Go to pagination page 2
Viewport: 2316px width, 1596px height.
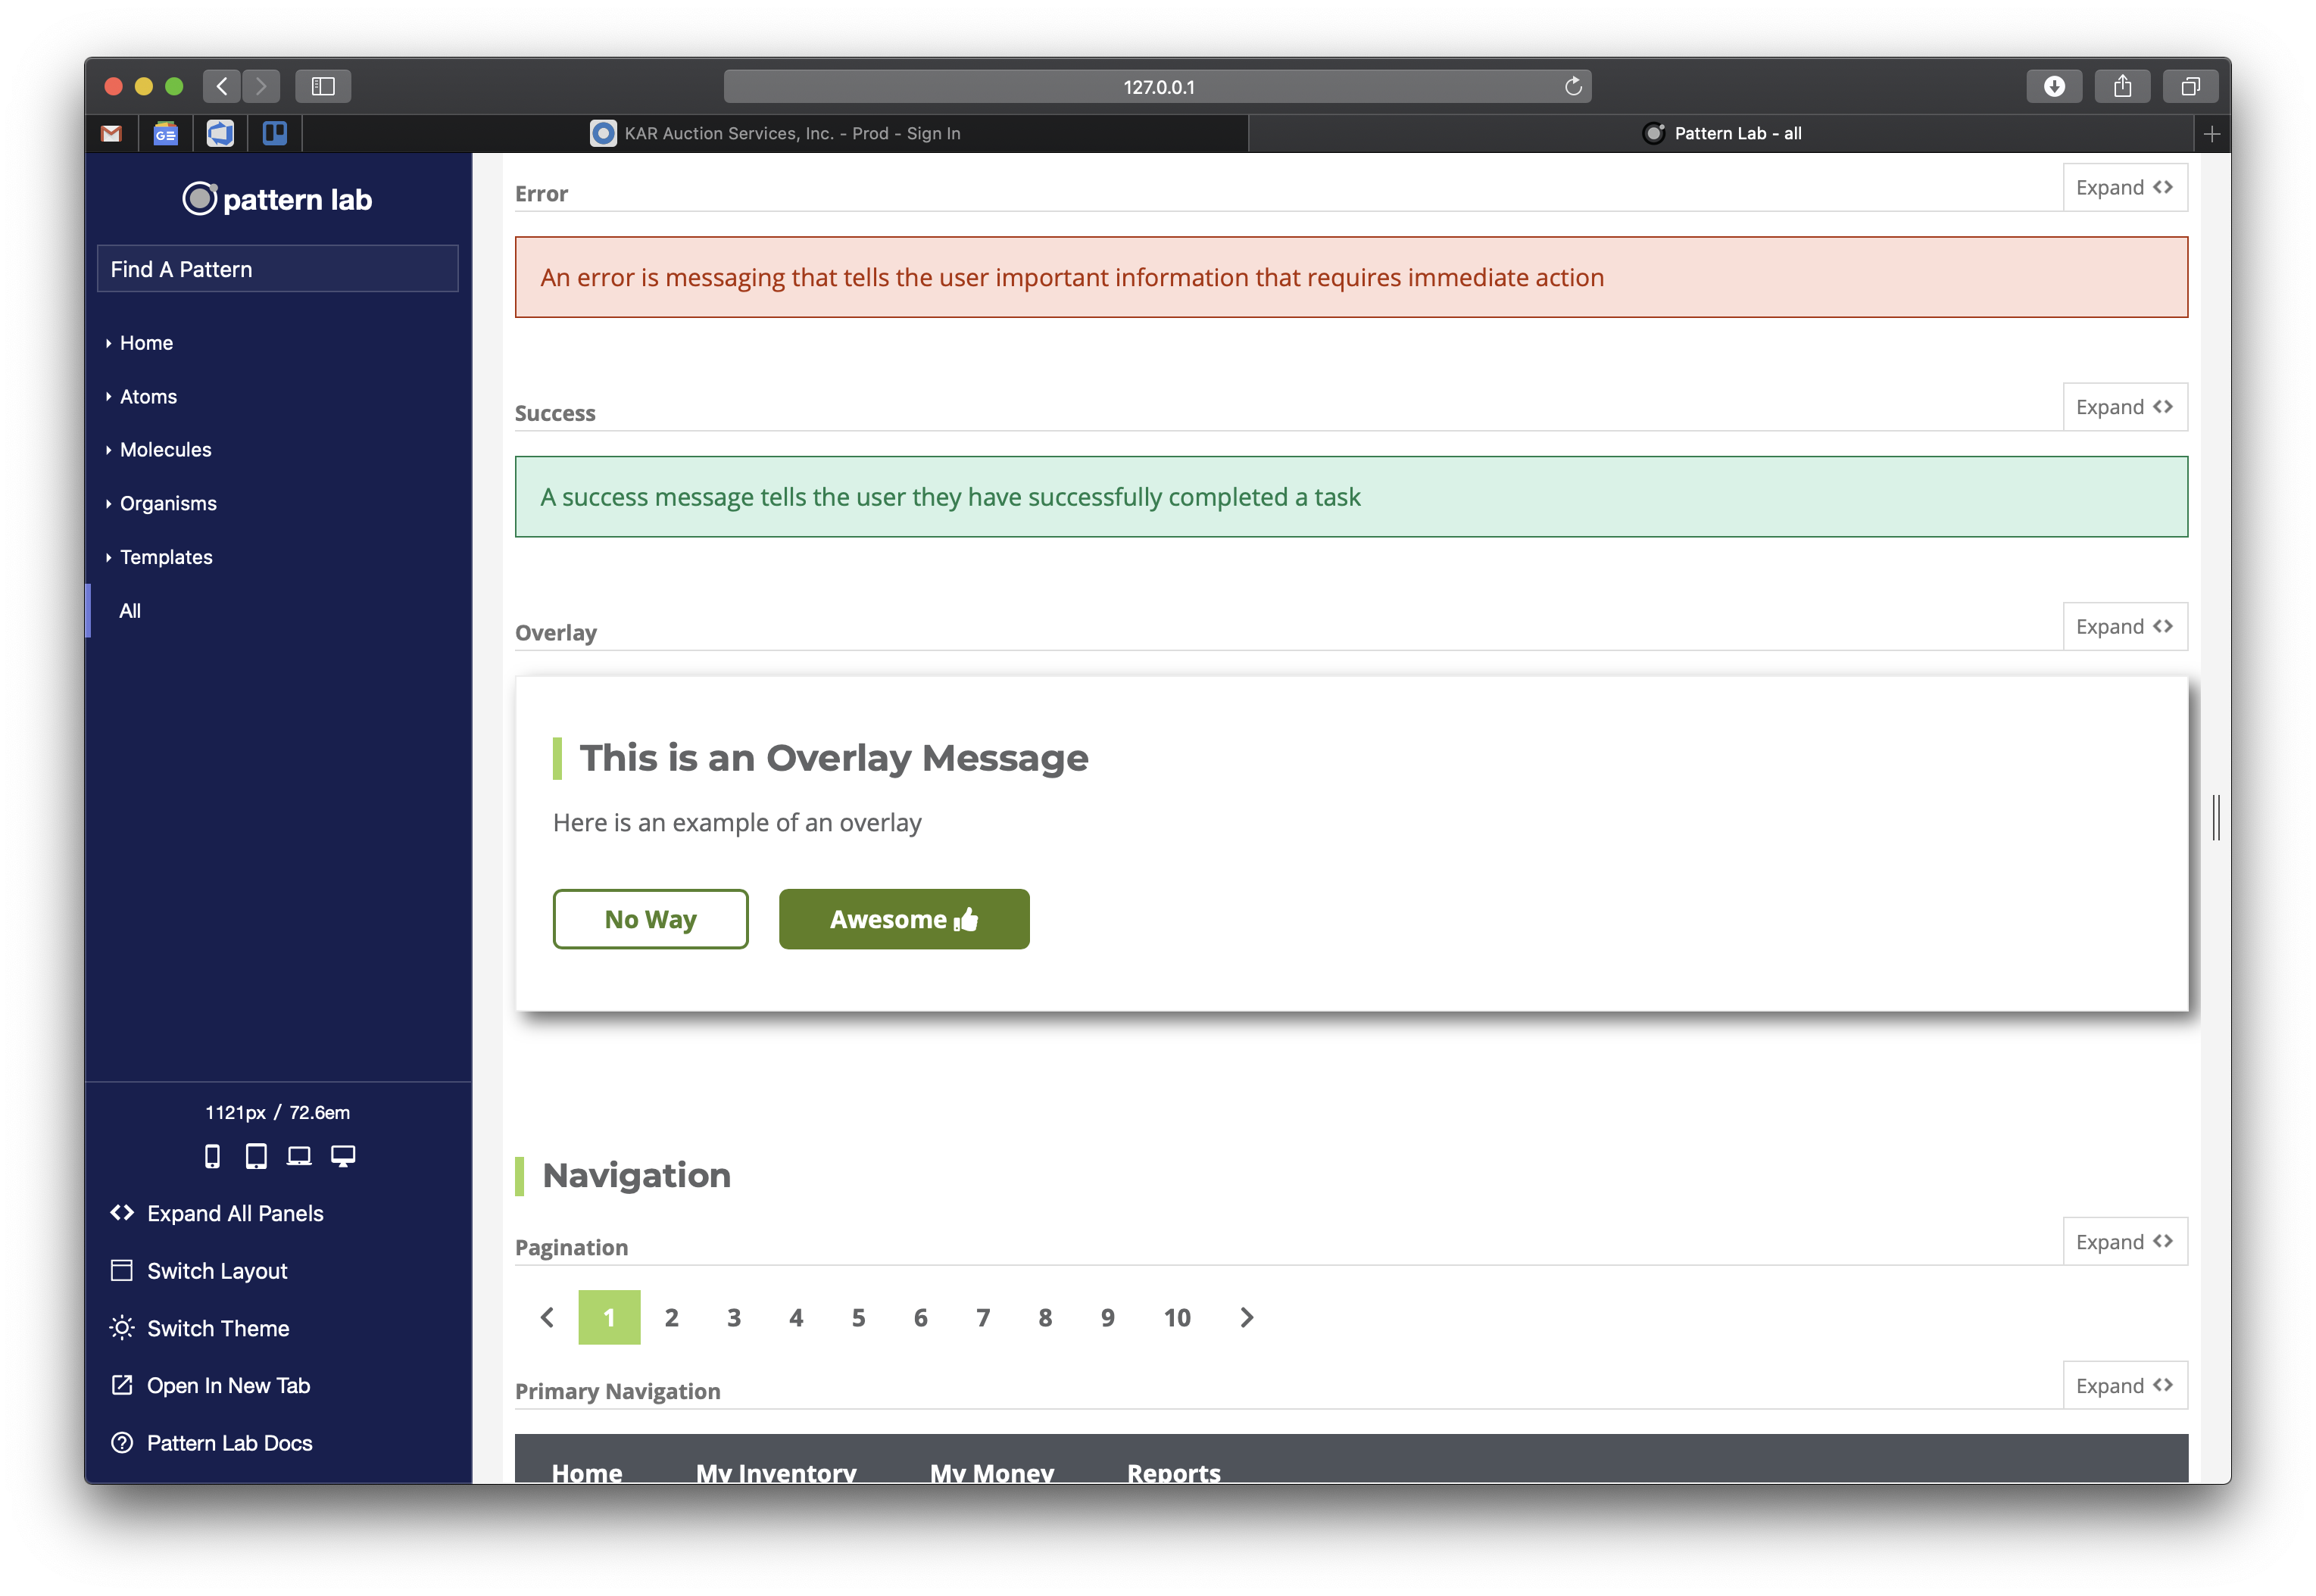coord(671,1317)
